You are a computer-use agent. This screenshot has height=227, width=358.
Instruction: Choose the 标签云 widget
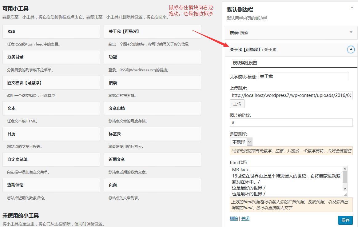[153, 134]
